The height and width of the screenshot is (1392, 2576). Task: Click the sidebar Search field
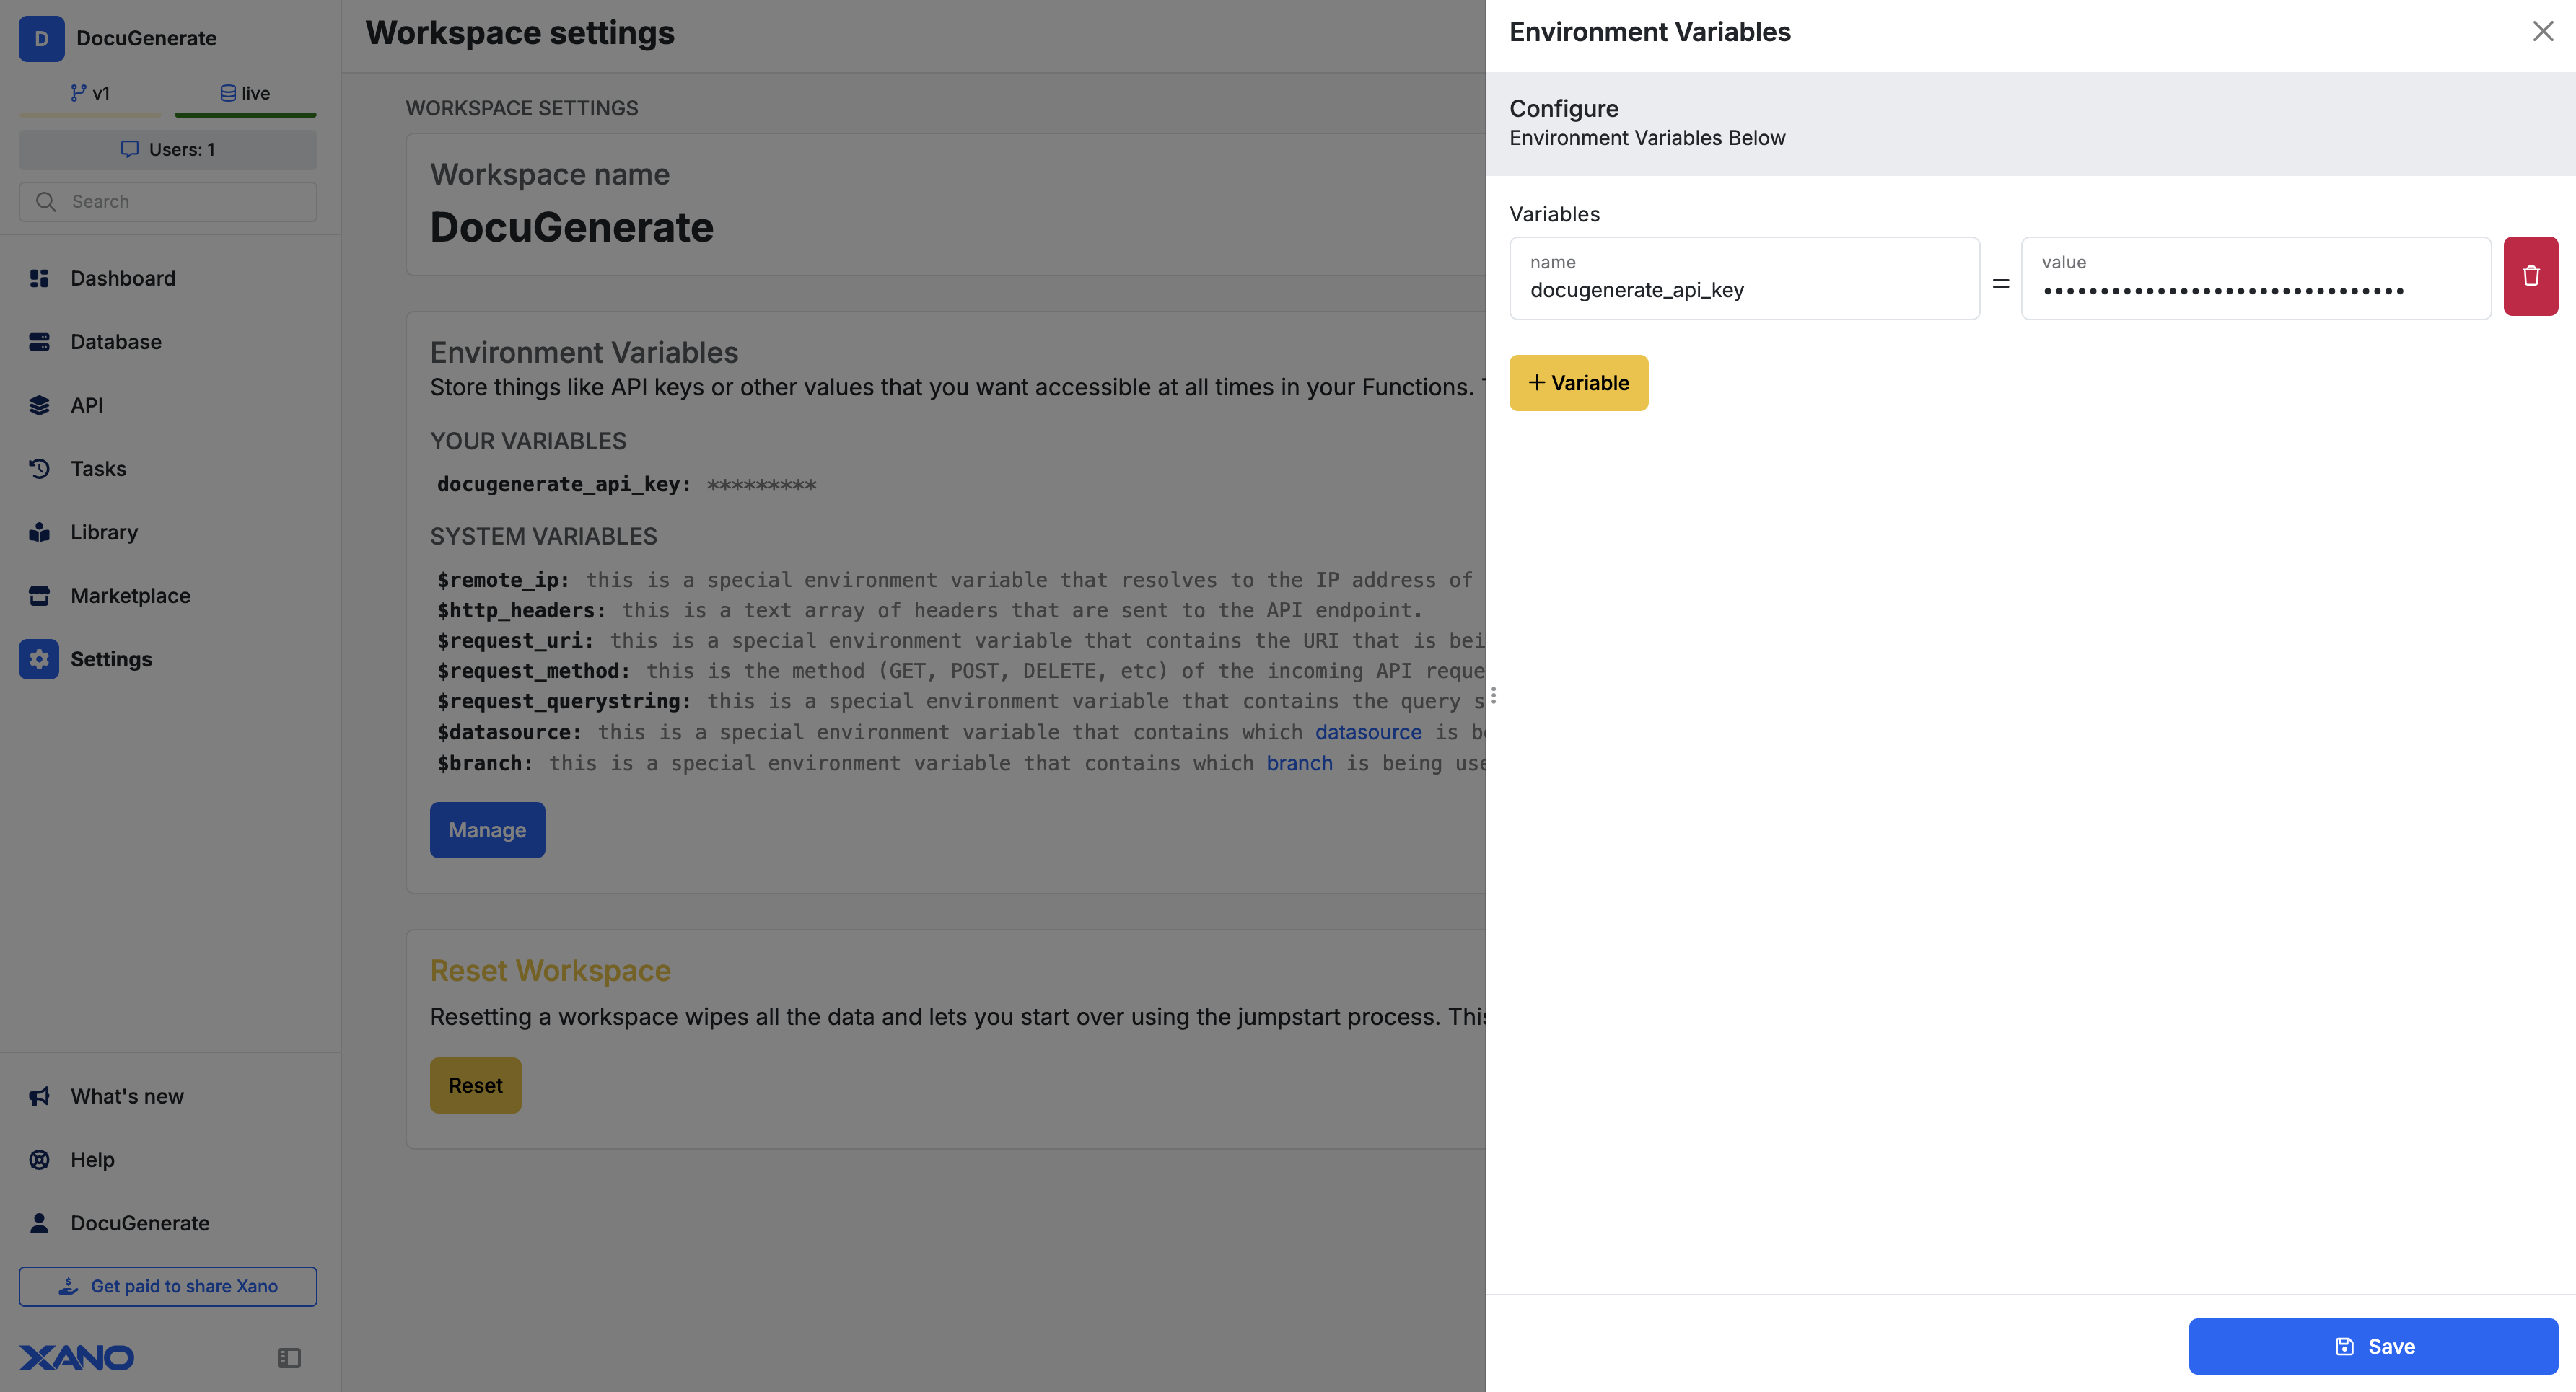pos(168,201)
